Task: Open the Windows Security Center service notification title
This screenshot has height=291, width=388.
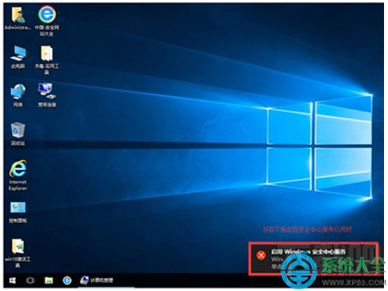Action: tap(308, 252)
